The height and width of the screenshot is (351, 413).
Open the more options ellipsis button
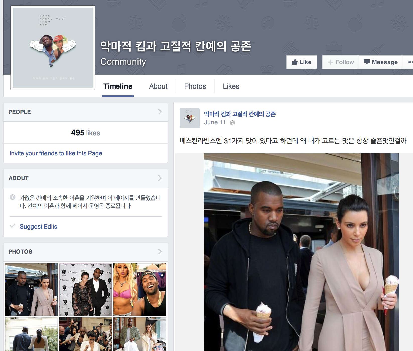pyautogui.click(x=409, y=62)
